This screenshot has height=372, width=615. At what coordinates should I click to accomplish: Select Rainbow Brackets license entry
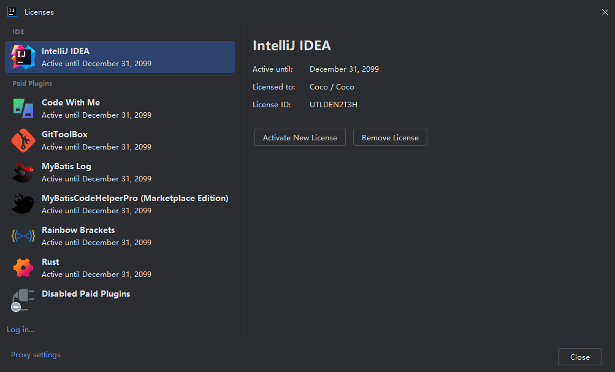(120, 236)
